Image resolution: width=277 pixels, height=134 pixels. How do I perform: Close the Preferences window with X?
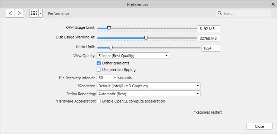273,4
